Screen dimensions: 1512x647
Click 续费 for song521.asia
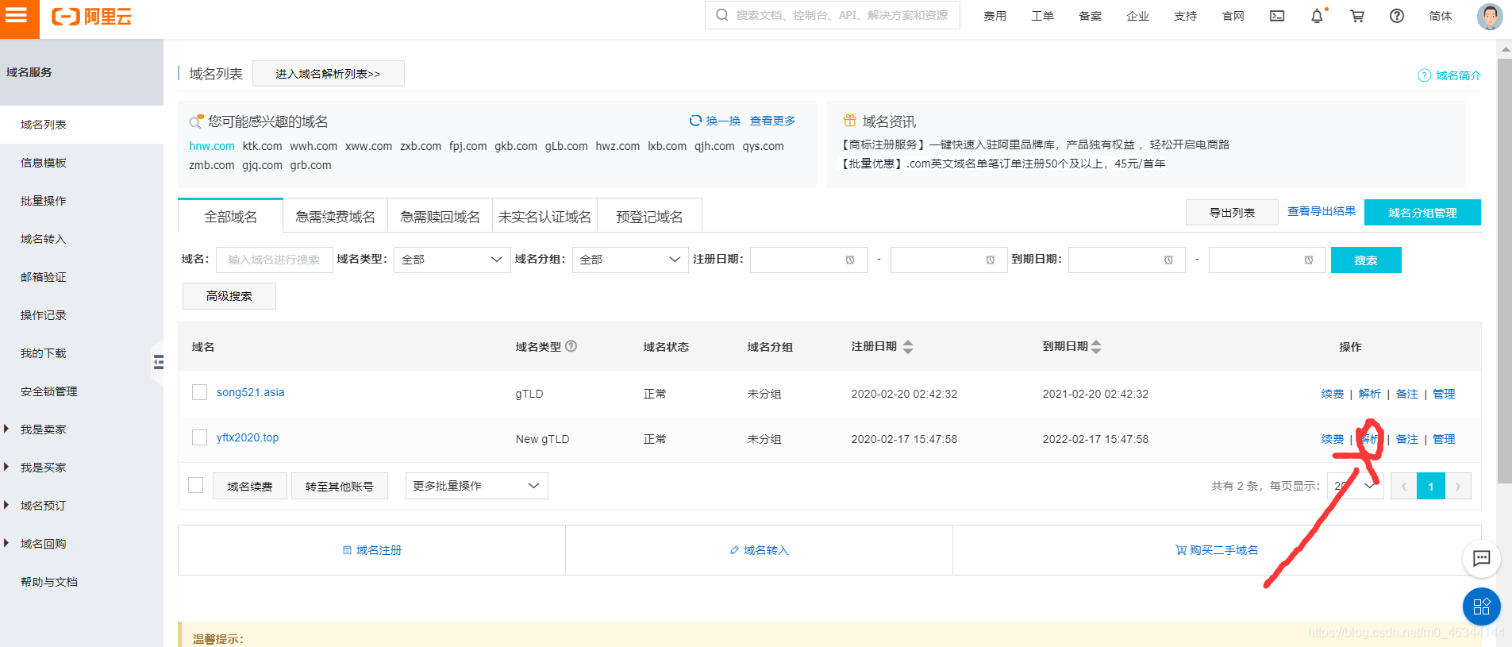[x=1333, y=394]
